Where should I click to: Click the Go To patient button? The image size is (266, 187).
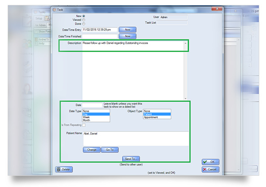109,150
